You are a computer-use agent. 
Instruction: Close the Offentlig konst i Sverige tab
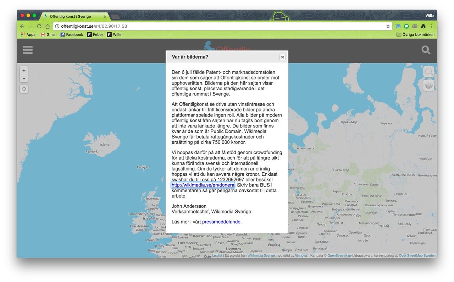tap(105, 16)
